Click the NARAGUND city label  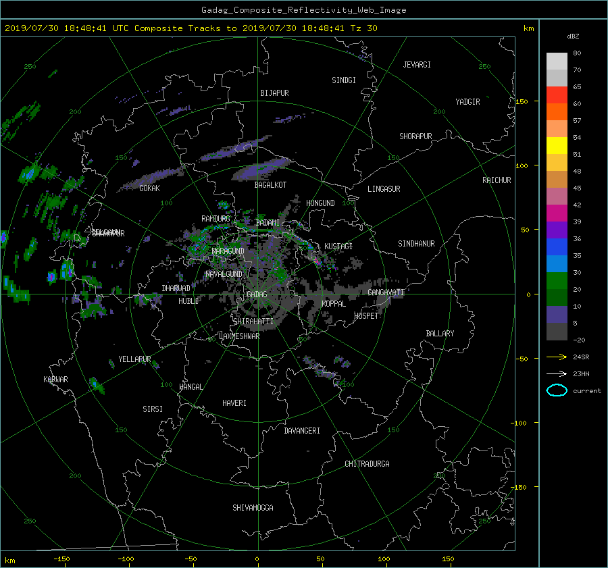click(x=228, y=251)
